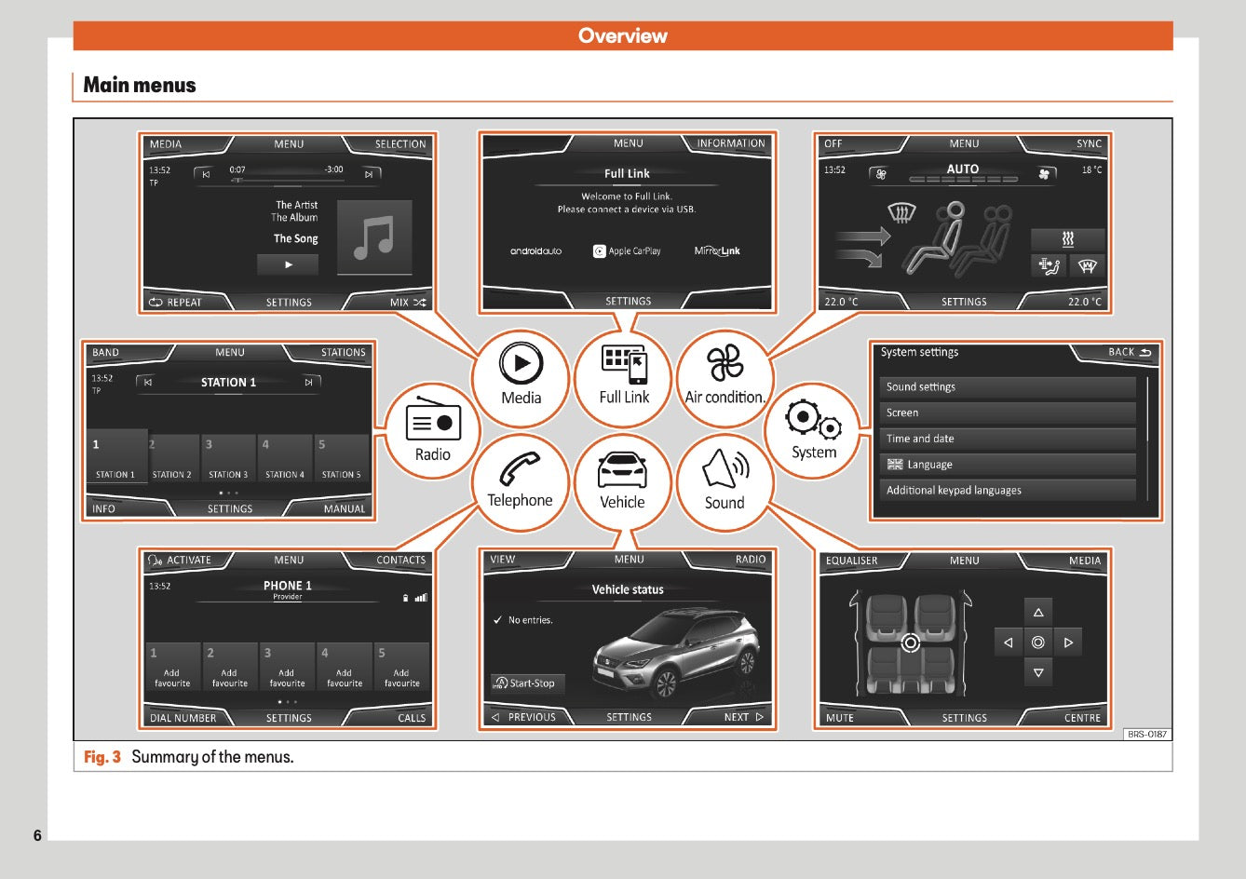Select the Vehicle car icon
1246x879 pixels.
622,470
